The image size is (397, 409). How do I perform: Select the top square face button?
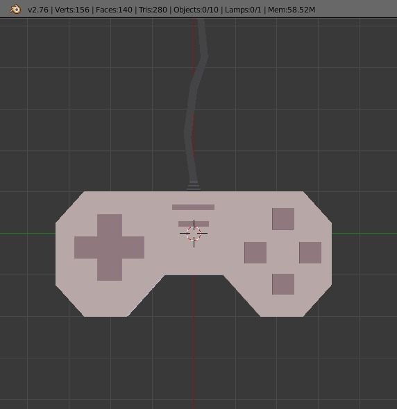[283, 219]
